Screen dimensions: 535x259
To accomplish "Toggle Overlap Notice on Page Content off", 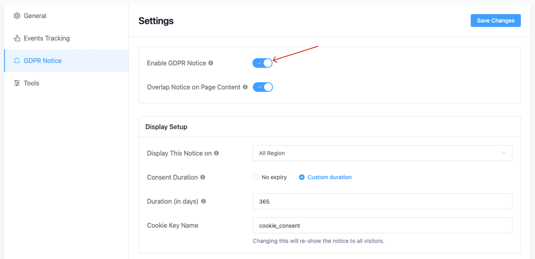I will (263, 87).
